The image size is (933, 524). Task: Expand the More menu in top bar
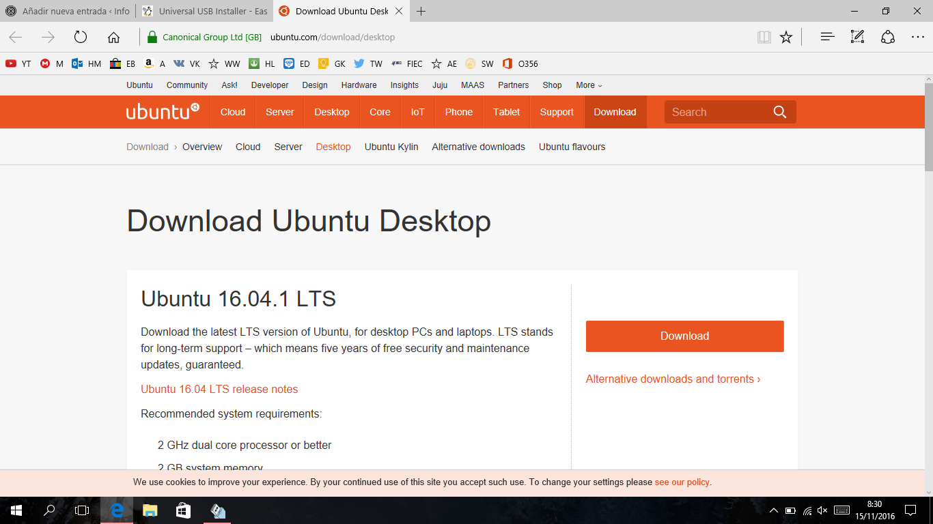(x=589, y=85)
